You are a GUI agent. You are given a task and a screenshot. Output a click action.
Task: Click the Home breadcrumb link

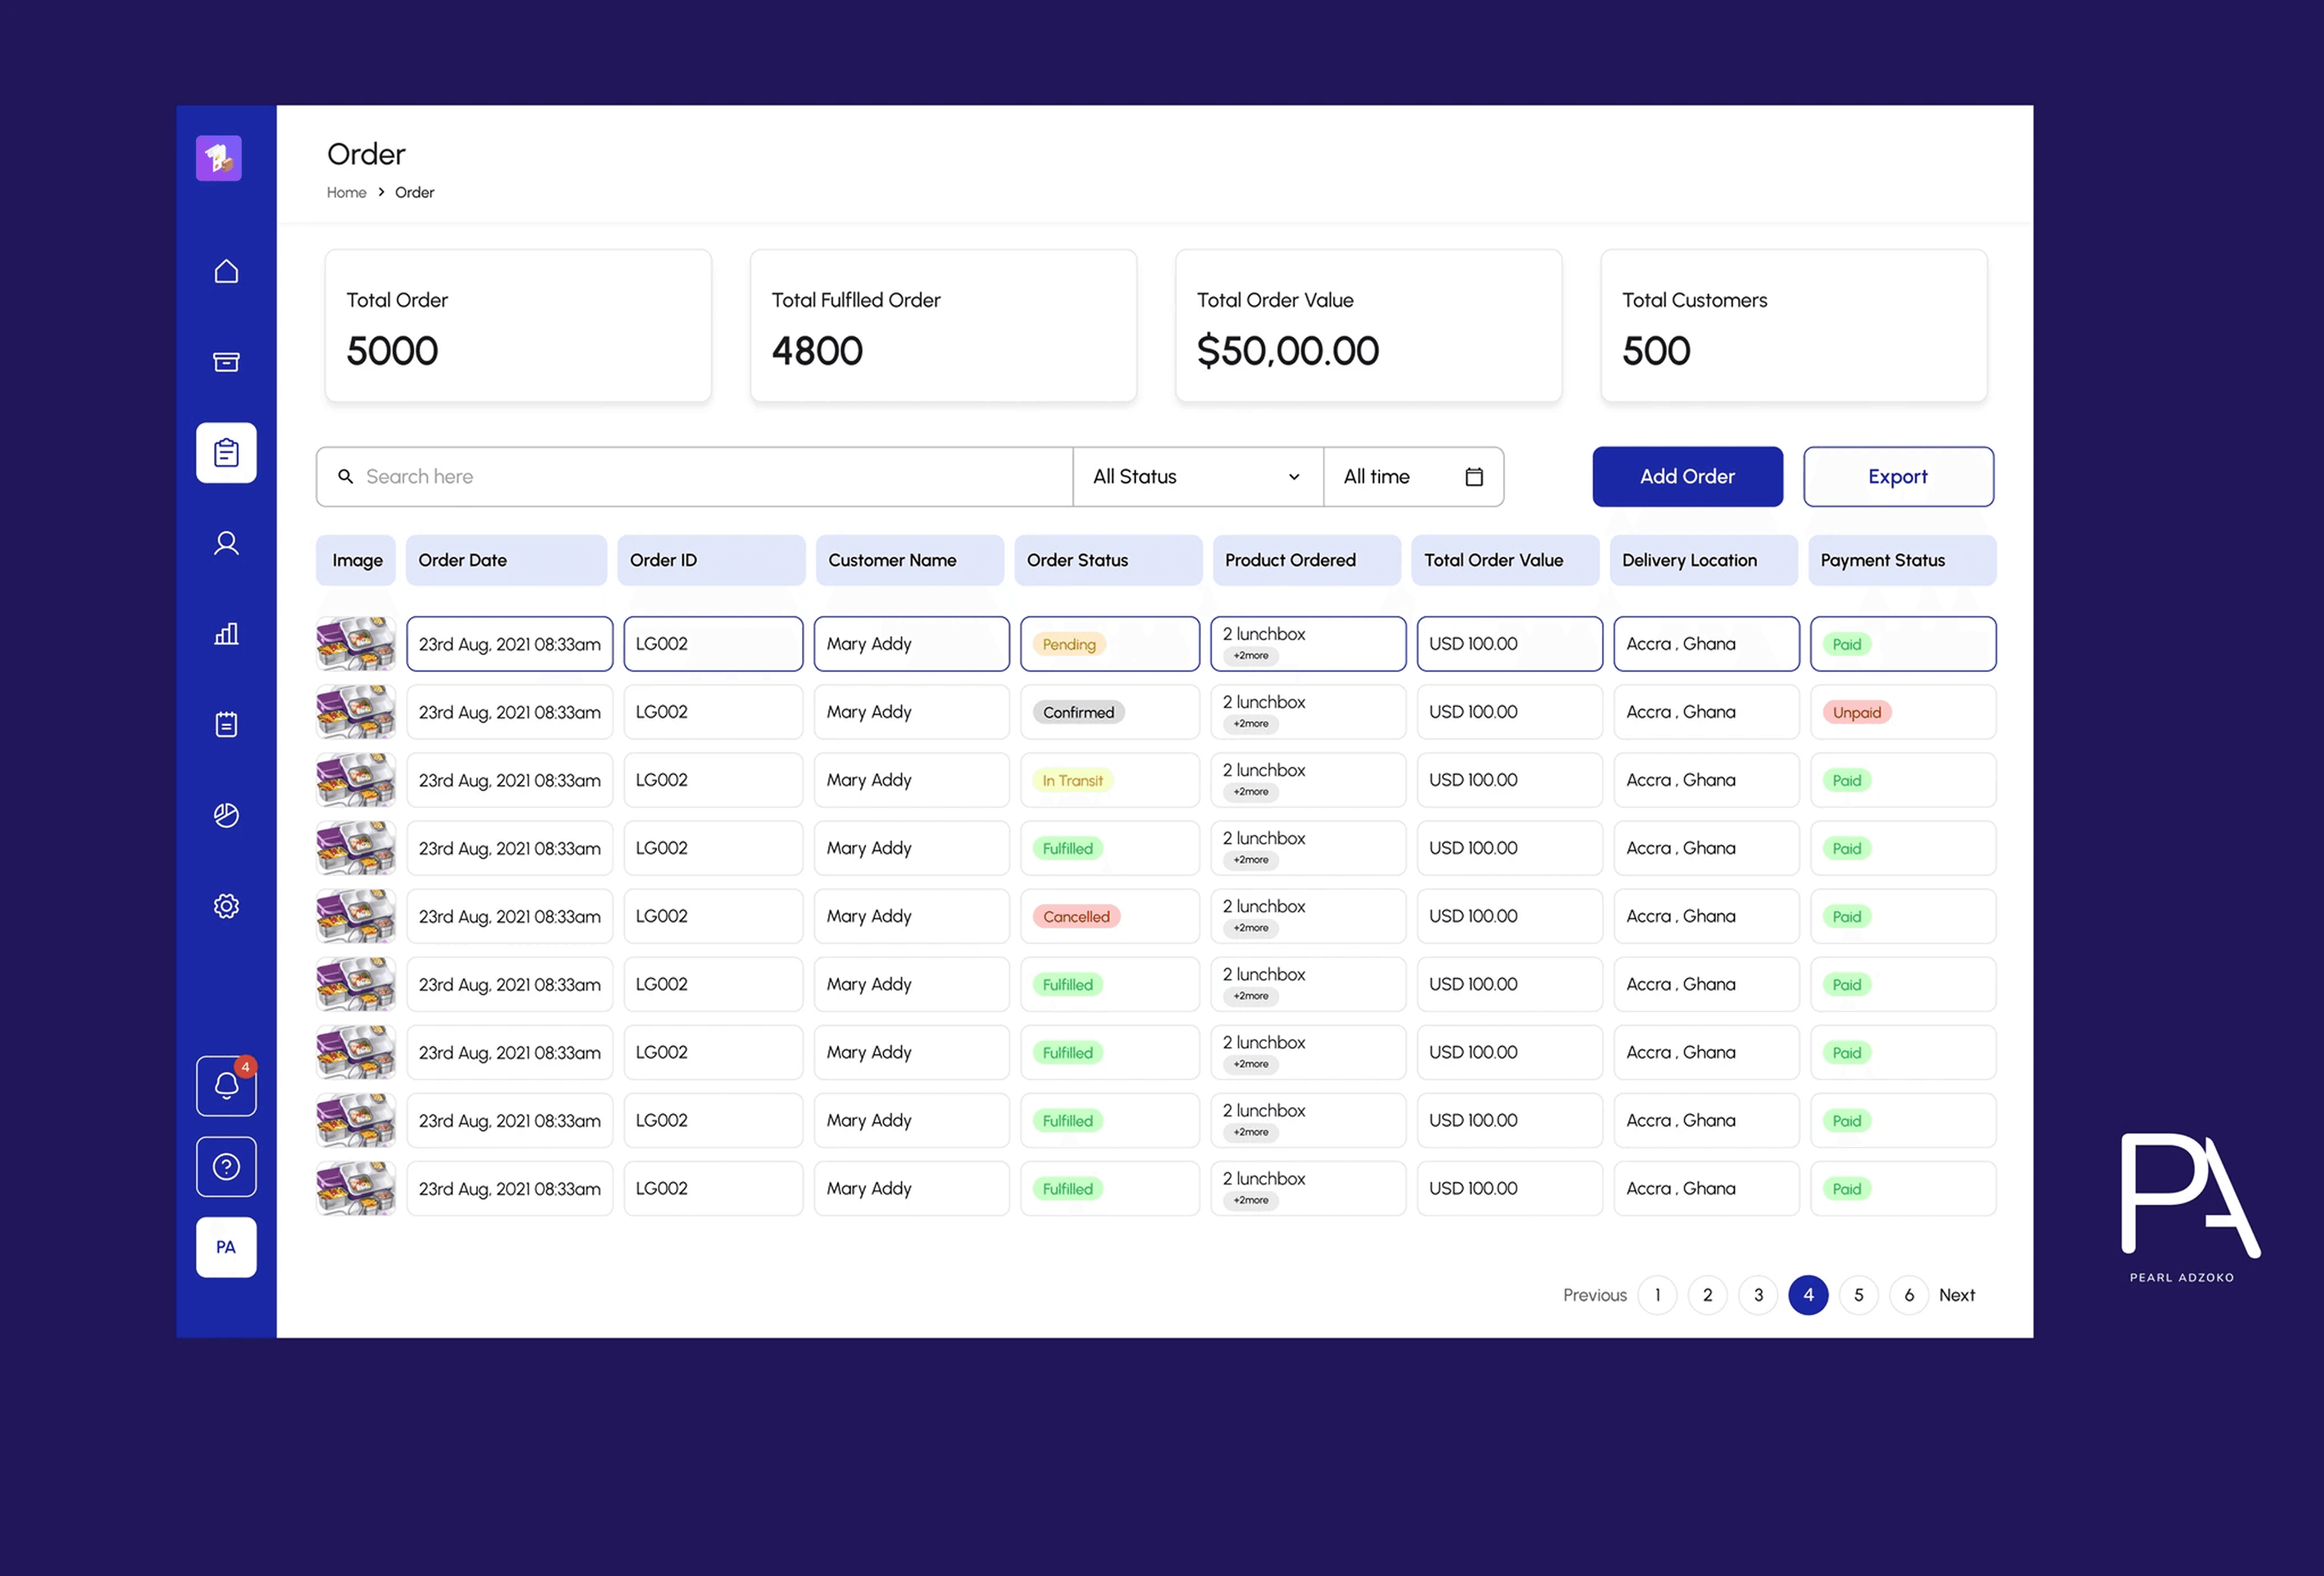coord(346,193)
